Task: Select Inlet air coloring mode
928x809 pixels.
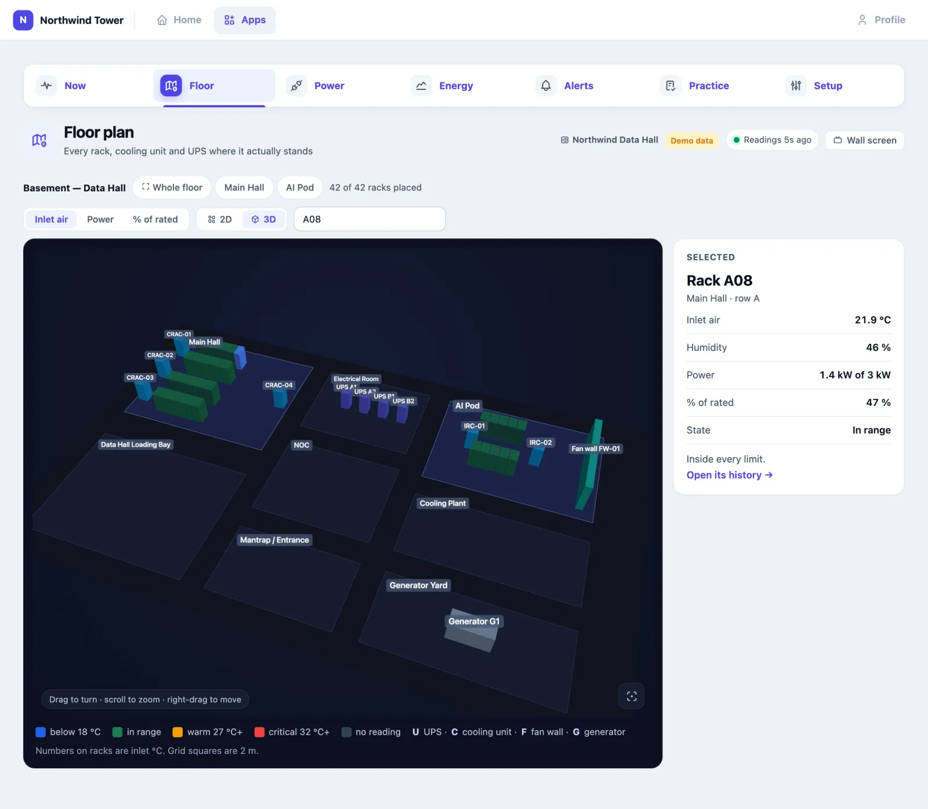Action: coord(51,219)
